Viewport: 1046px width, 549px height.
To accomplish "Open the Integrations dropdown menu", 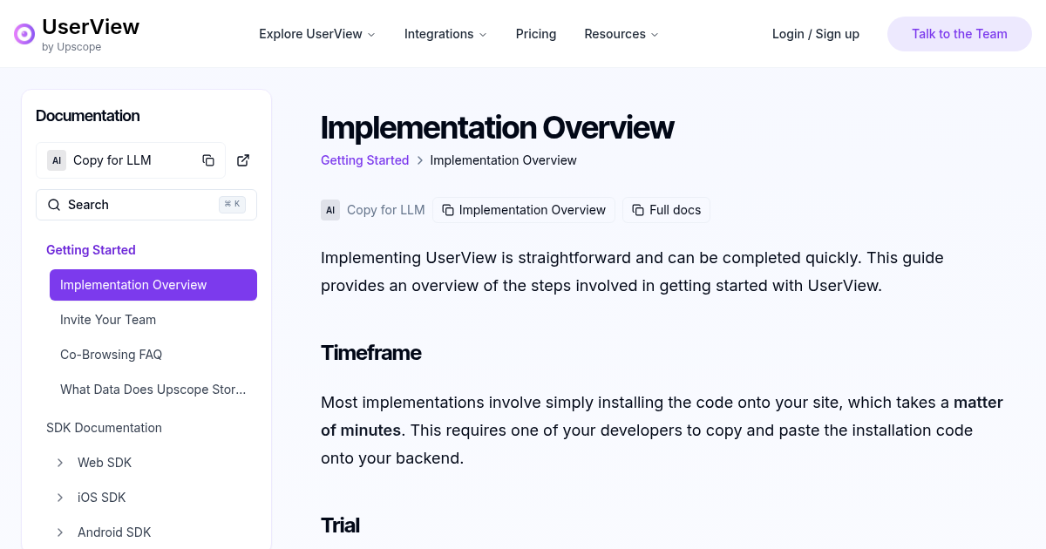I will click(x=445, y=34).
